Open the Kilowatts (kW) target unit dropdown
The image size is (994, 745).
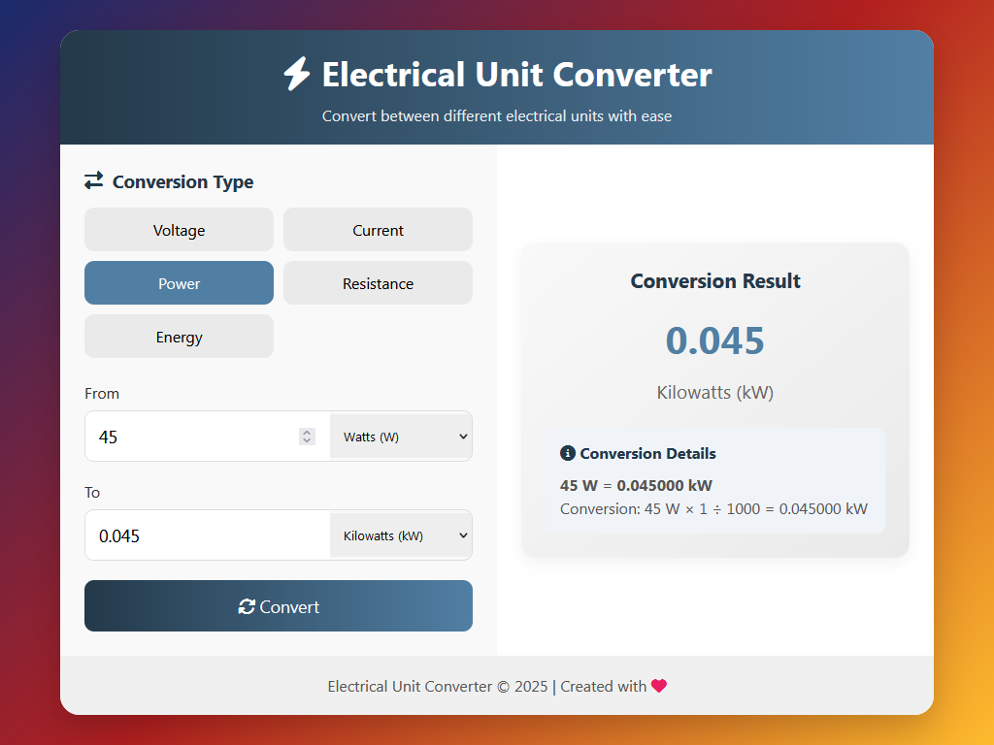[401, 535]
